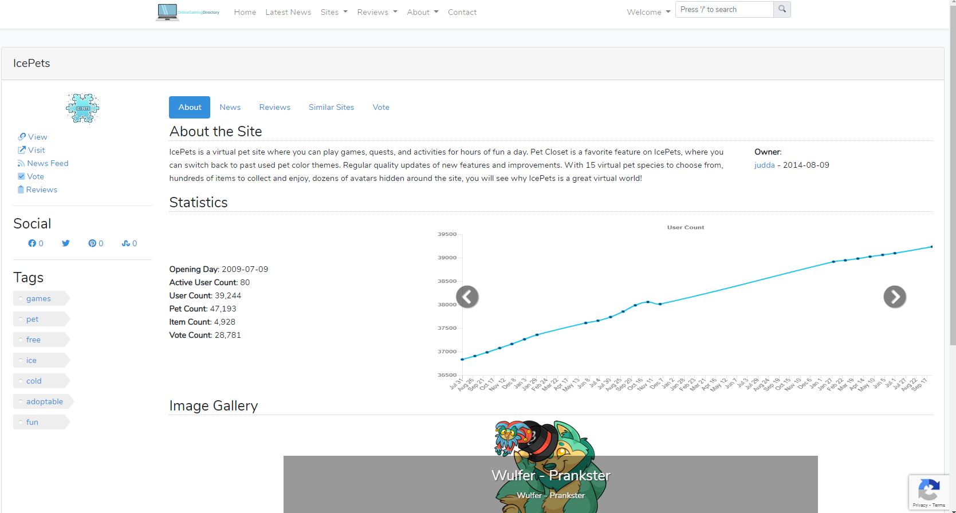Click the last data point on User Count chart
Viewport: 956px width, 513px height.
(x=932, y=247)
